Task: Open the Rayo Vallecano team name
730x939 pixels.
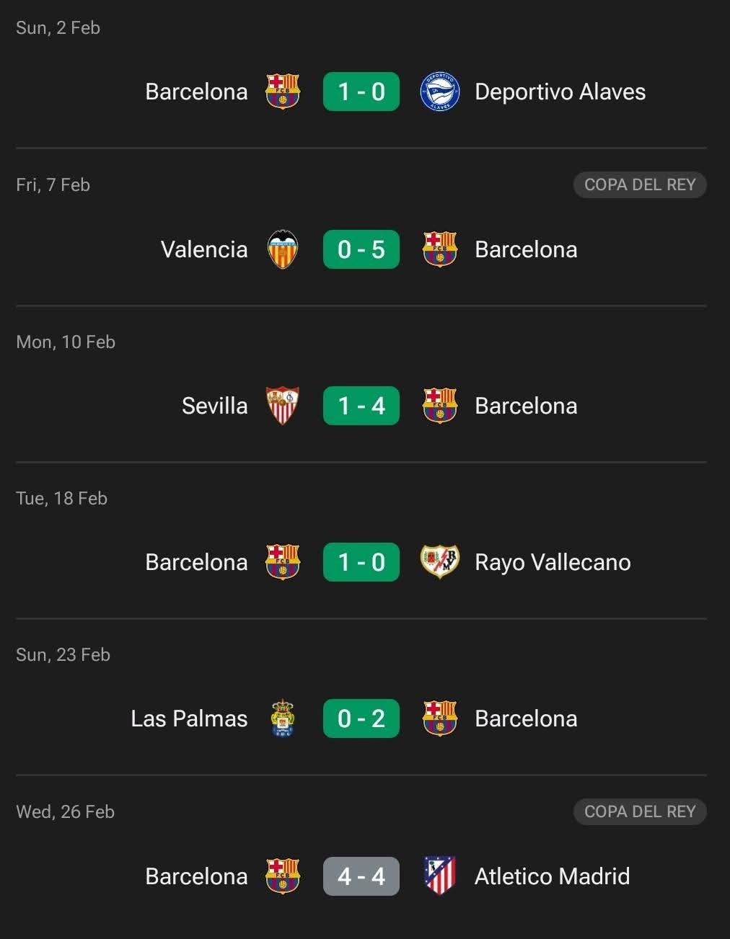Action: click(x=553, y=562)
